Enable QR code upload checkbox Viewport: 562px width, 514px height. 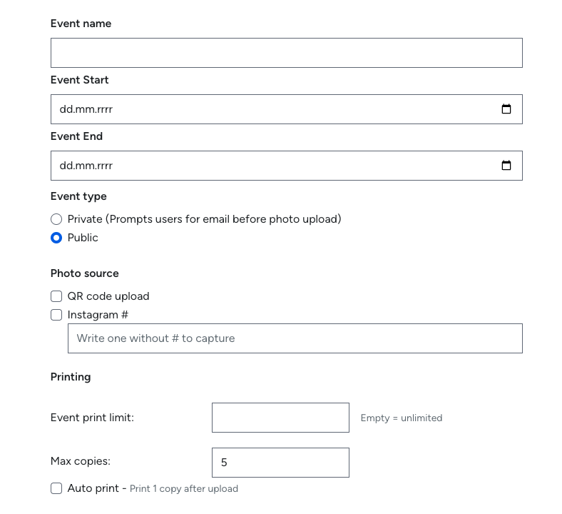click(x=56, y=296)
